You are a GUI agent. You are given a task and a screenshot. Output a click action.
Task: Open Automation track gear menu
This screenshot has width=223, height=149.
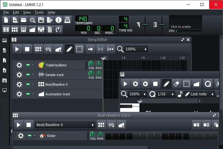[19, 94]
